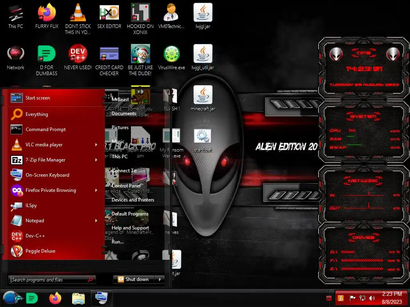This screenshot has height=307, width=410.
Task: Click the search magnifier in the Start menu
Action: point(90,279)
